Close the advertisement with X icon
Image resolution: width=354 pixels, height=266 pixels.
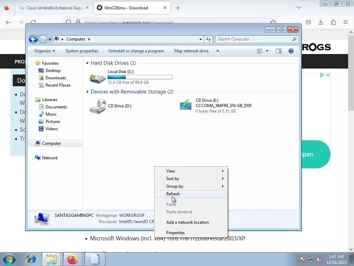[328, 75]
